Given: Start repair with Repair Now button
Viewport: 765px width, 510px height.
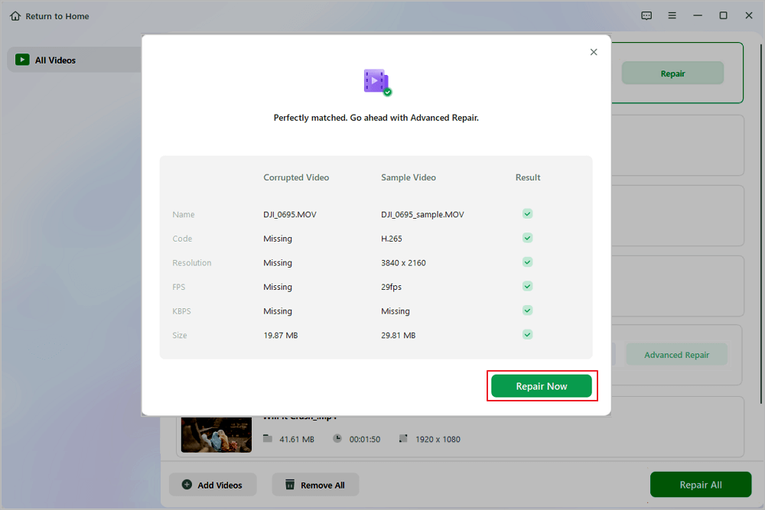Looking at the screenshot, I should [542, 386].
